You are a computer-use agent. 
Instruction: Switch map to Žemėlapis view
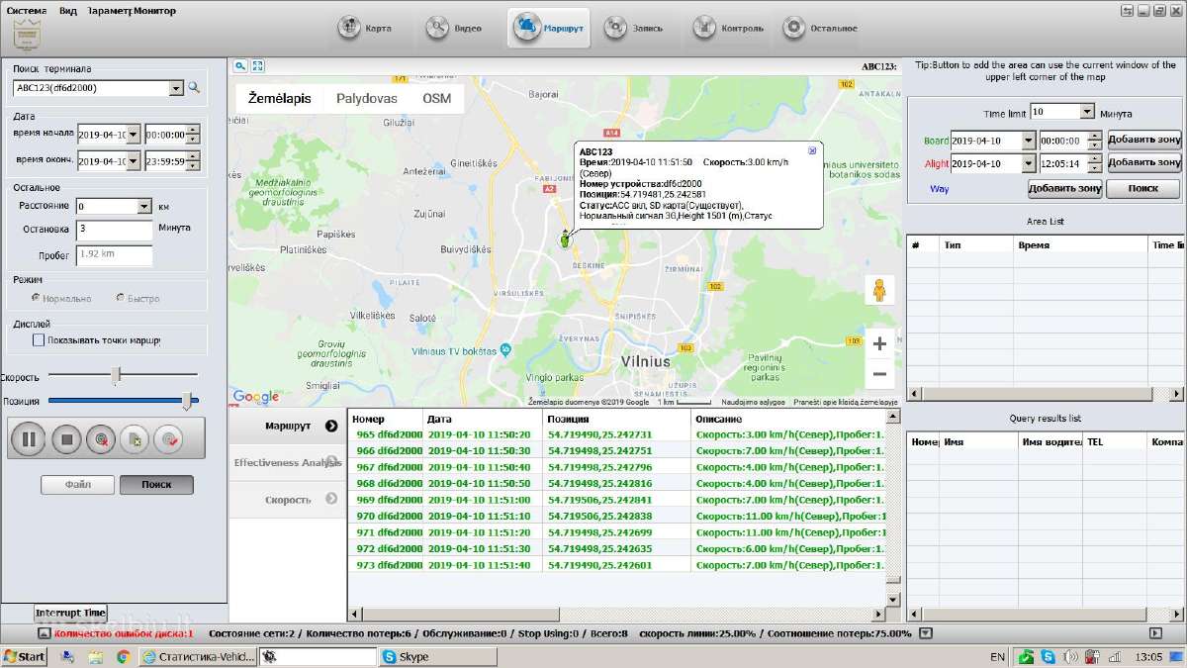point(280,99)
